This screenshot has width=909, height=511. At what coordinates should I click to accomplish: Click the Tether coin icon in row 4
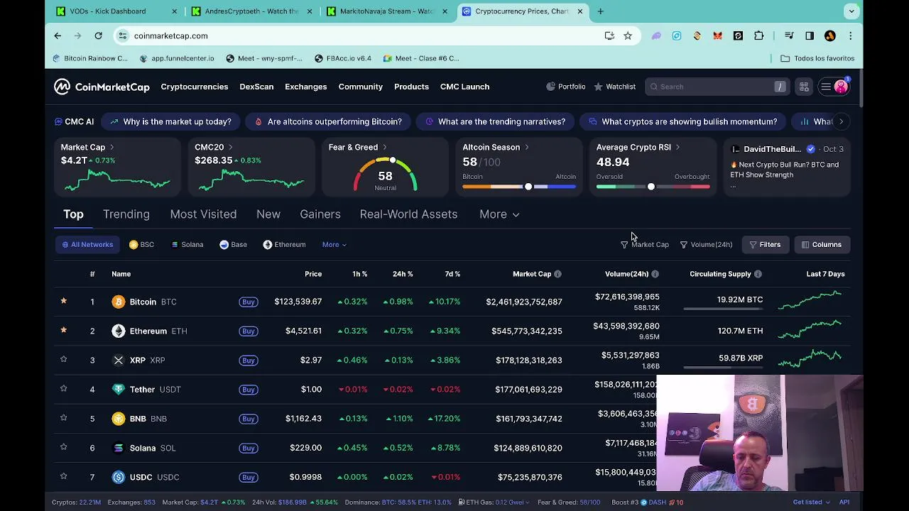coord(119,389)
